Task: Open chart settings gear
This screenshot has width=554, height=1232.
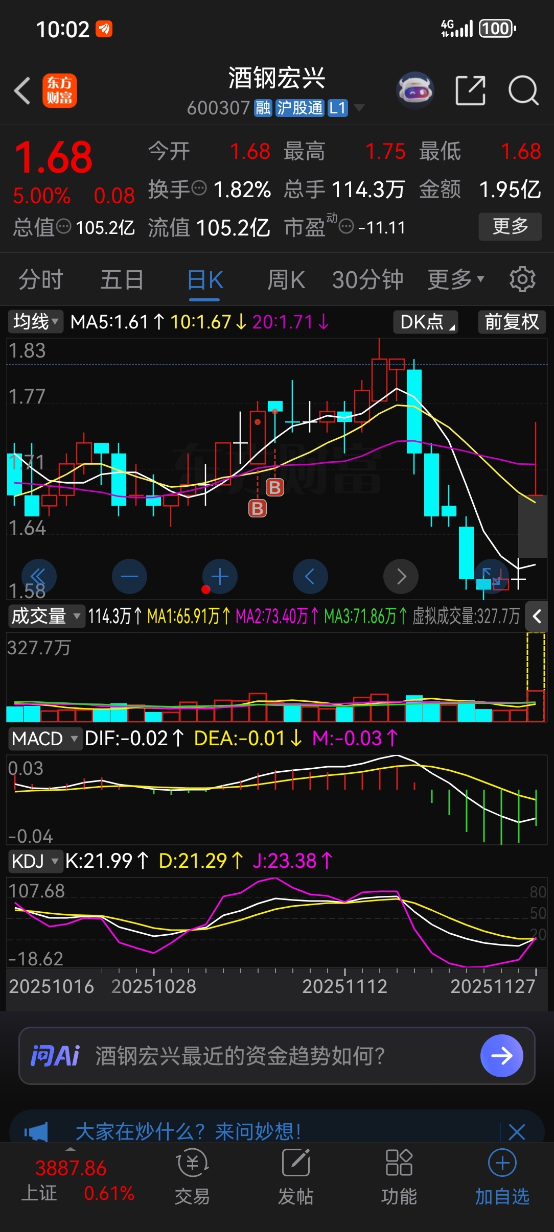Action: tap(522, 279)
